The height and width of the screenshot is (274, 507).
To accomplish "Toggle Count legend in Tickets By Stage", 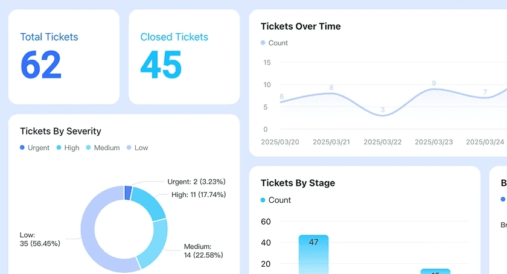I will pos(276,200).
